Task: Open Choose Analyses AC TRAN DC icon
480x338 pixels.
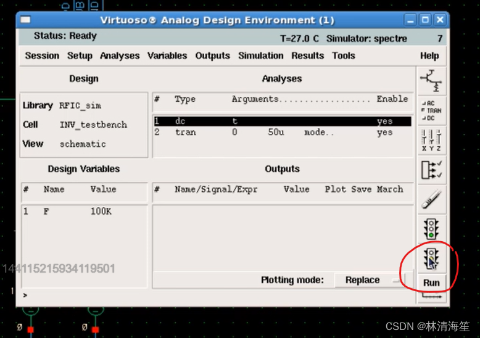Action: [x=431, y=111]
